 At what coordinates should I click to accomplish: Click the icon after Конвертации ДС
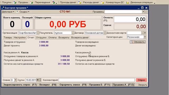point(127,2)
